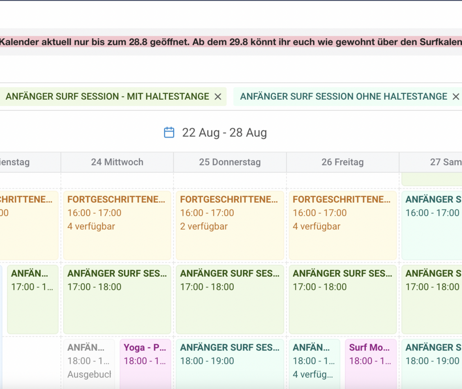
Task: Open Thursday Anfänger Surf 18:00 session
Action: (x=230, y=364)
